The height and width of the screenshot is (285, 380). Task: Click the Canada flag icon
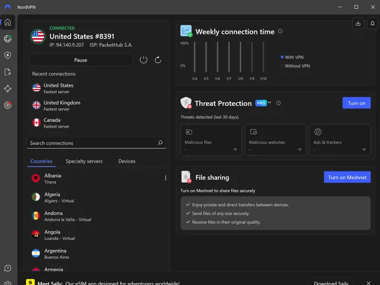(x=37, y=123)
